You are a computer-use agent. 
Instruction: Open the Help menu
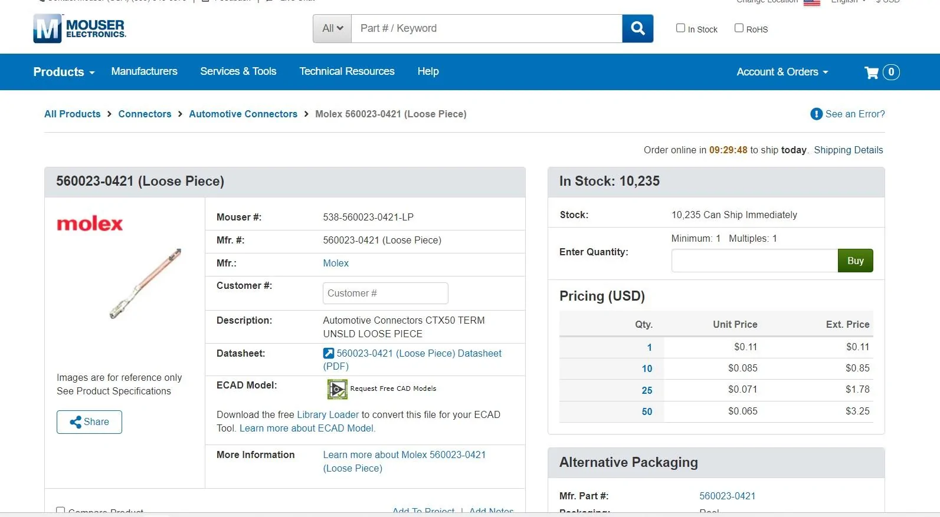tap(428, 71)
